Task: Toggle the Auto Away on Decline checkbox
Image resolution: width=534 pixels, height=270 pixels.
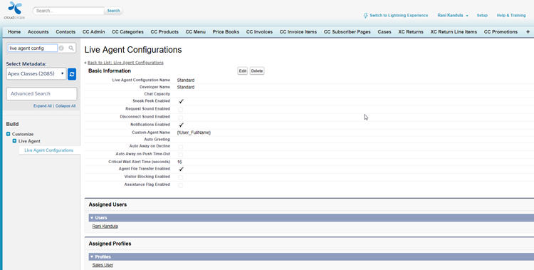Action: pyautogui.click(x=181, y=147)
